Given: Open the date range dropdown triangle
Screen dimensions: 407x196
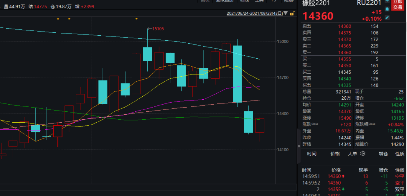Looking at the screenshot, I should tap(286, 13).
